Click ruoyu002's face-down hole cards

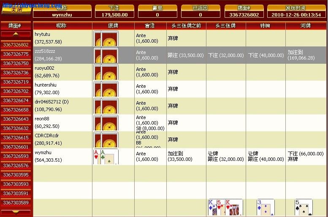106,73
